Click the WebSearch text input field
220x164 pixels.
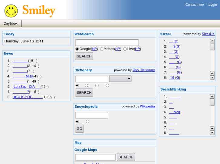coord(107,43)
